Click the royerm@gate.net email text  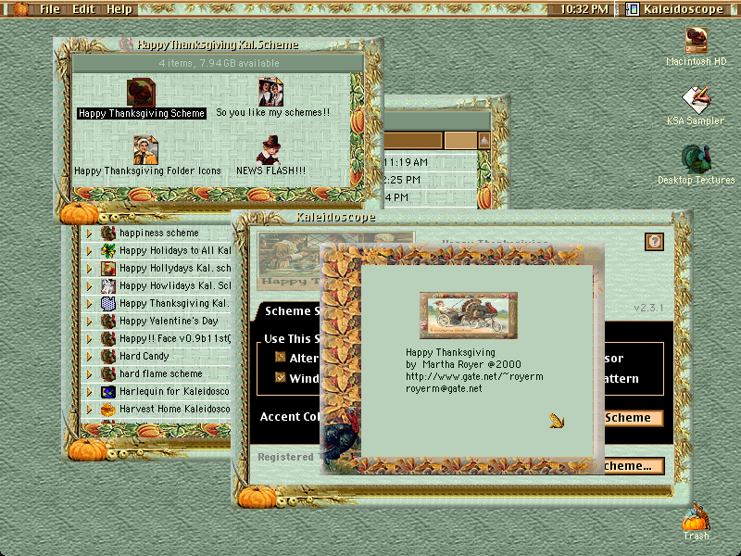coord(444,388)
